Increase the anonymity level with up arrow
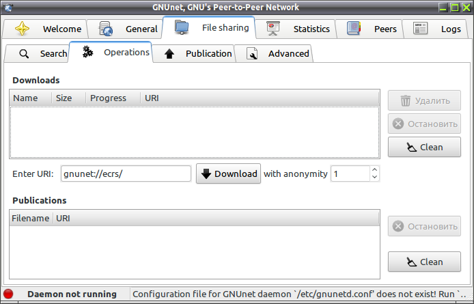This screenshot has height=304, width=474. point(374,170)
